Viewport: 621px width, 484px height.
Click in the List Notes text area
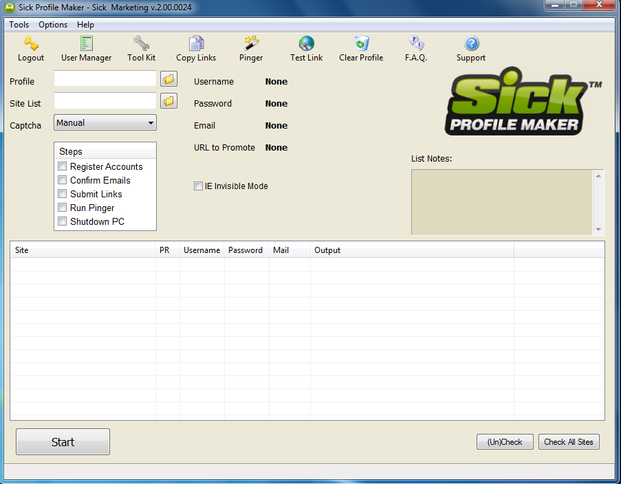tap(502, 202)
